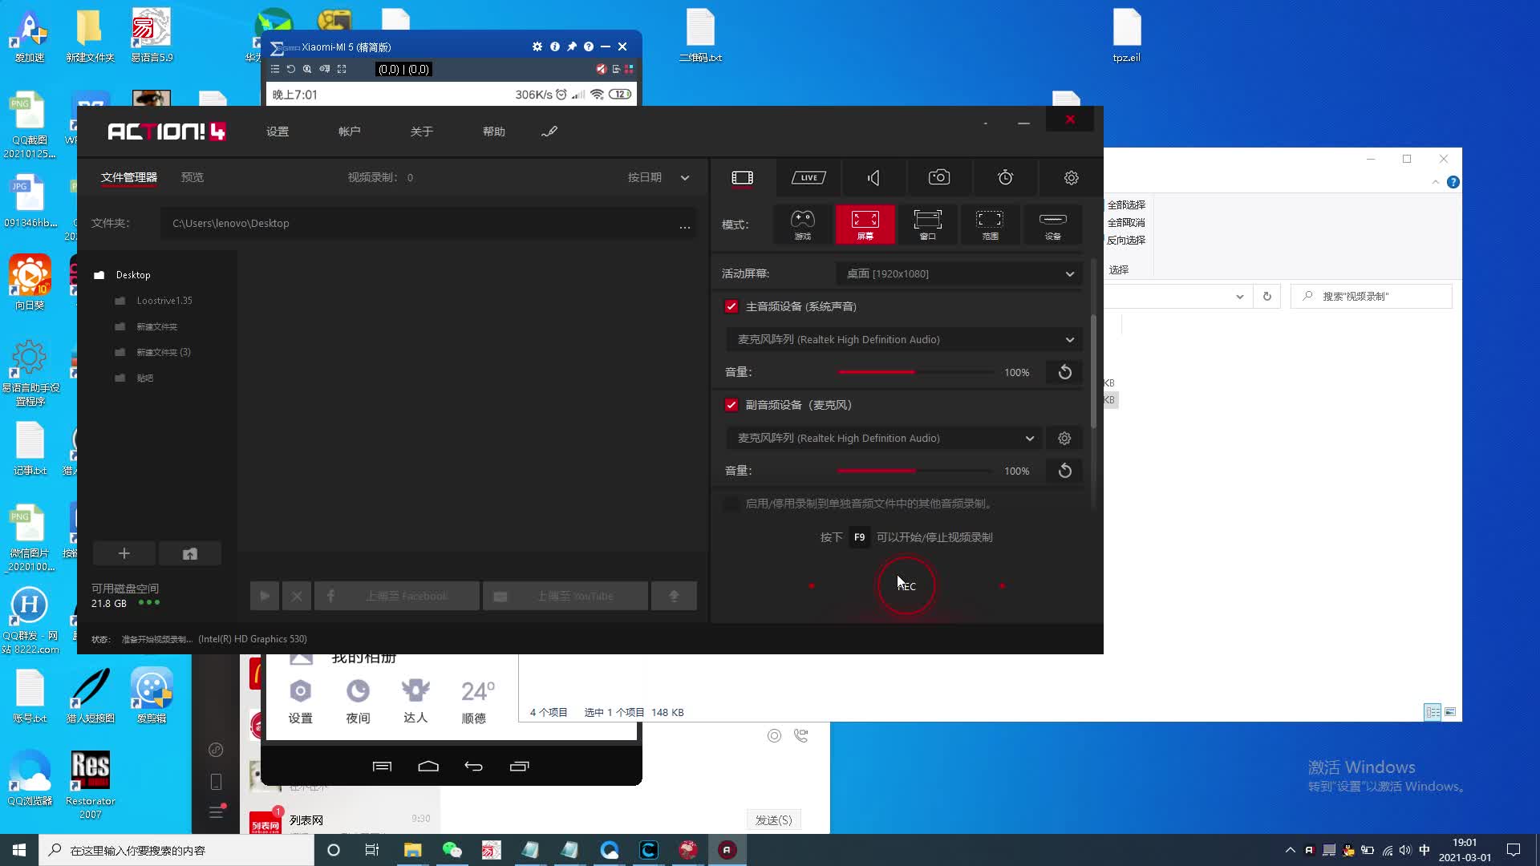
Task: Reset main audio volume to default
Action: point(1064,372)
